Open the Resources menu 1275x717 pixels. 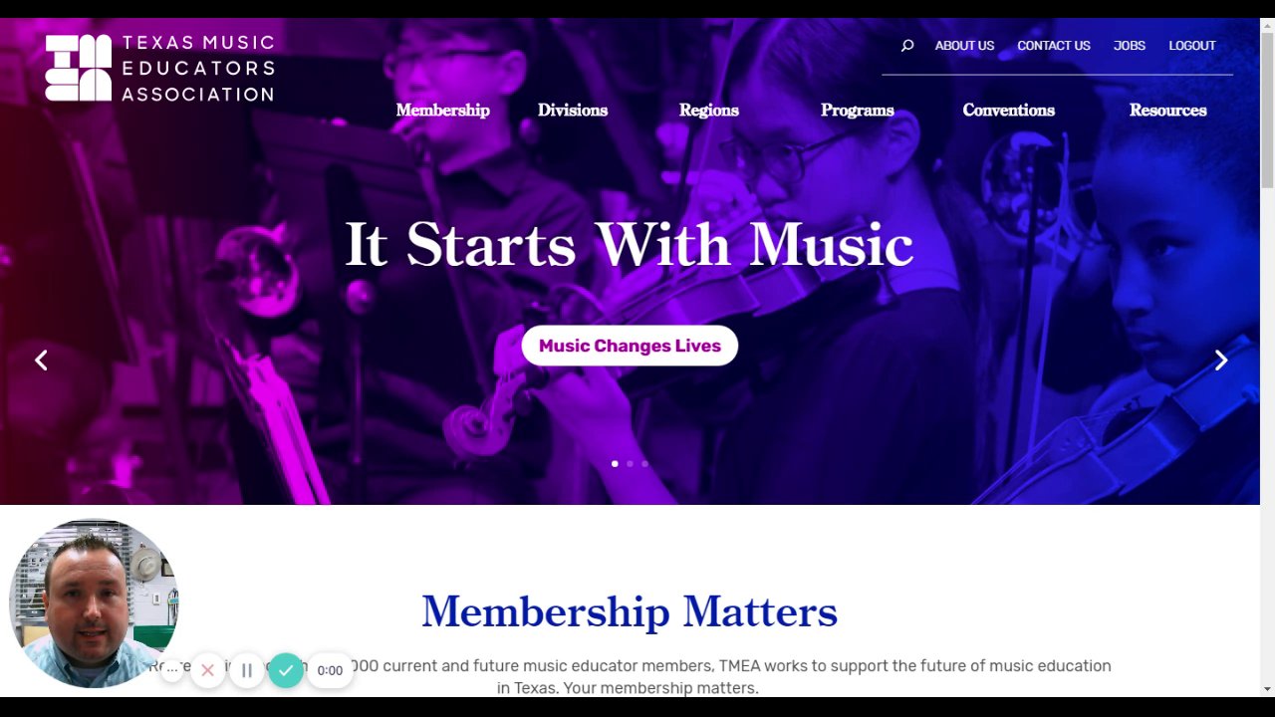pos(1167,111)
